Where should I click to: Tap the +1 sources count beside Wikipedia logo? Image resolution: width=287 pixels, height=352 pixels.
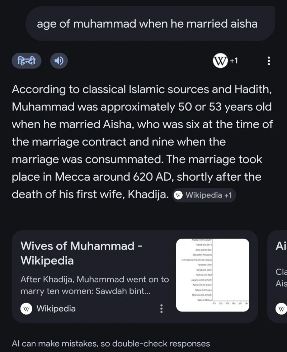[234, 61]
